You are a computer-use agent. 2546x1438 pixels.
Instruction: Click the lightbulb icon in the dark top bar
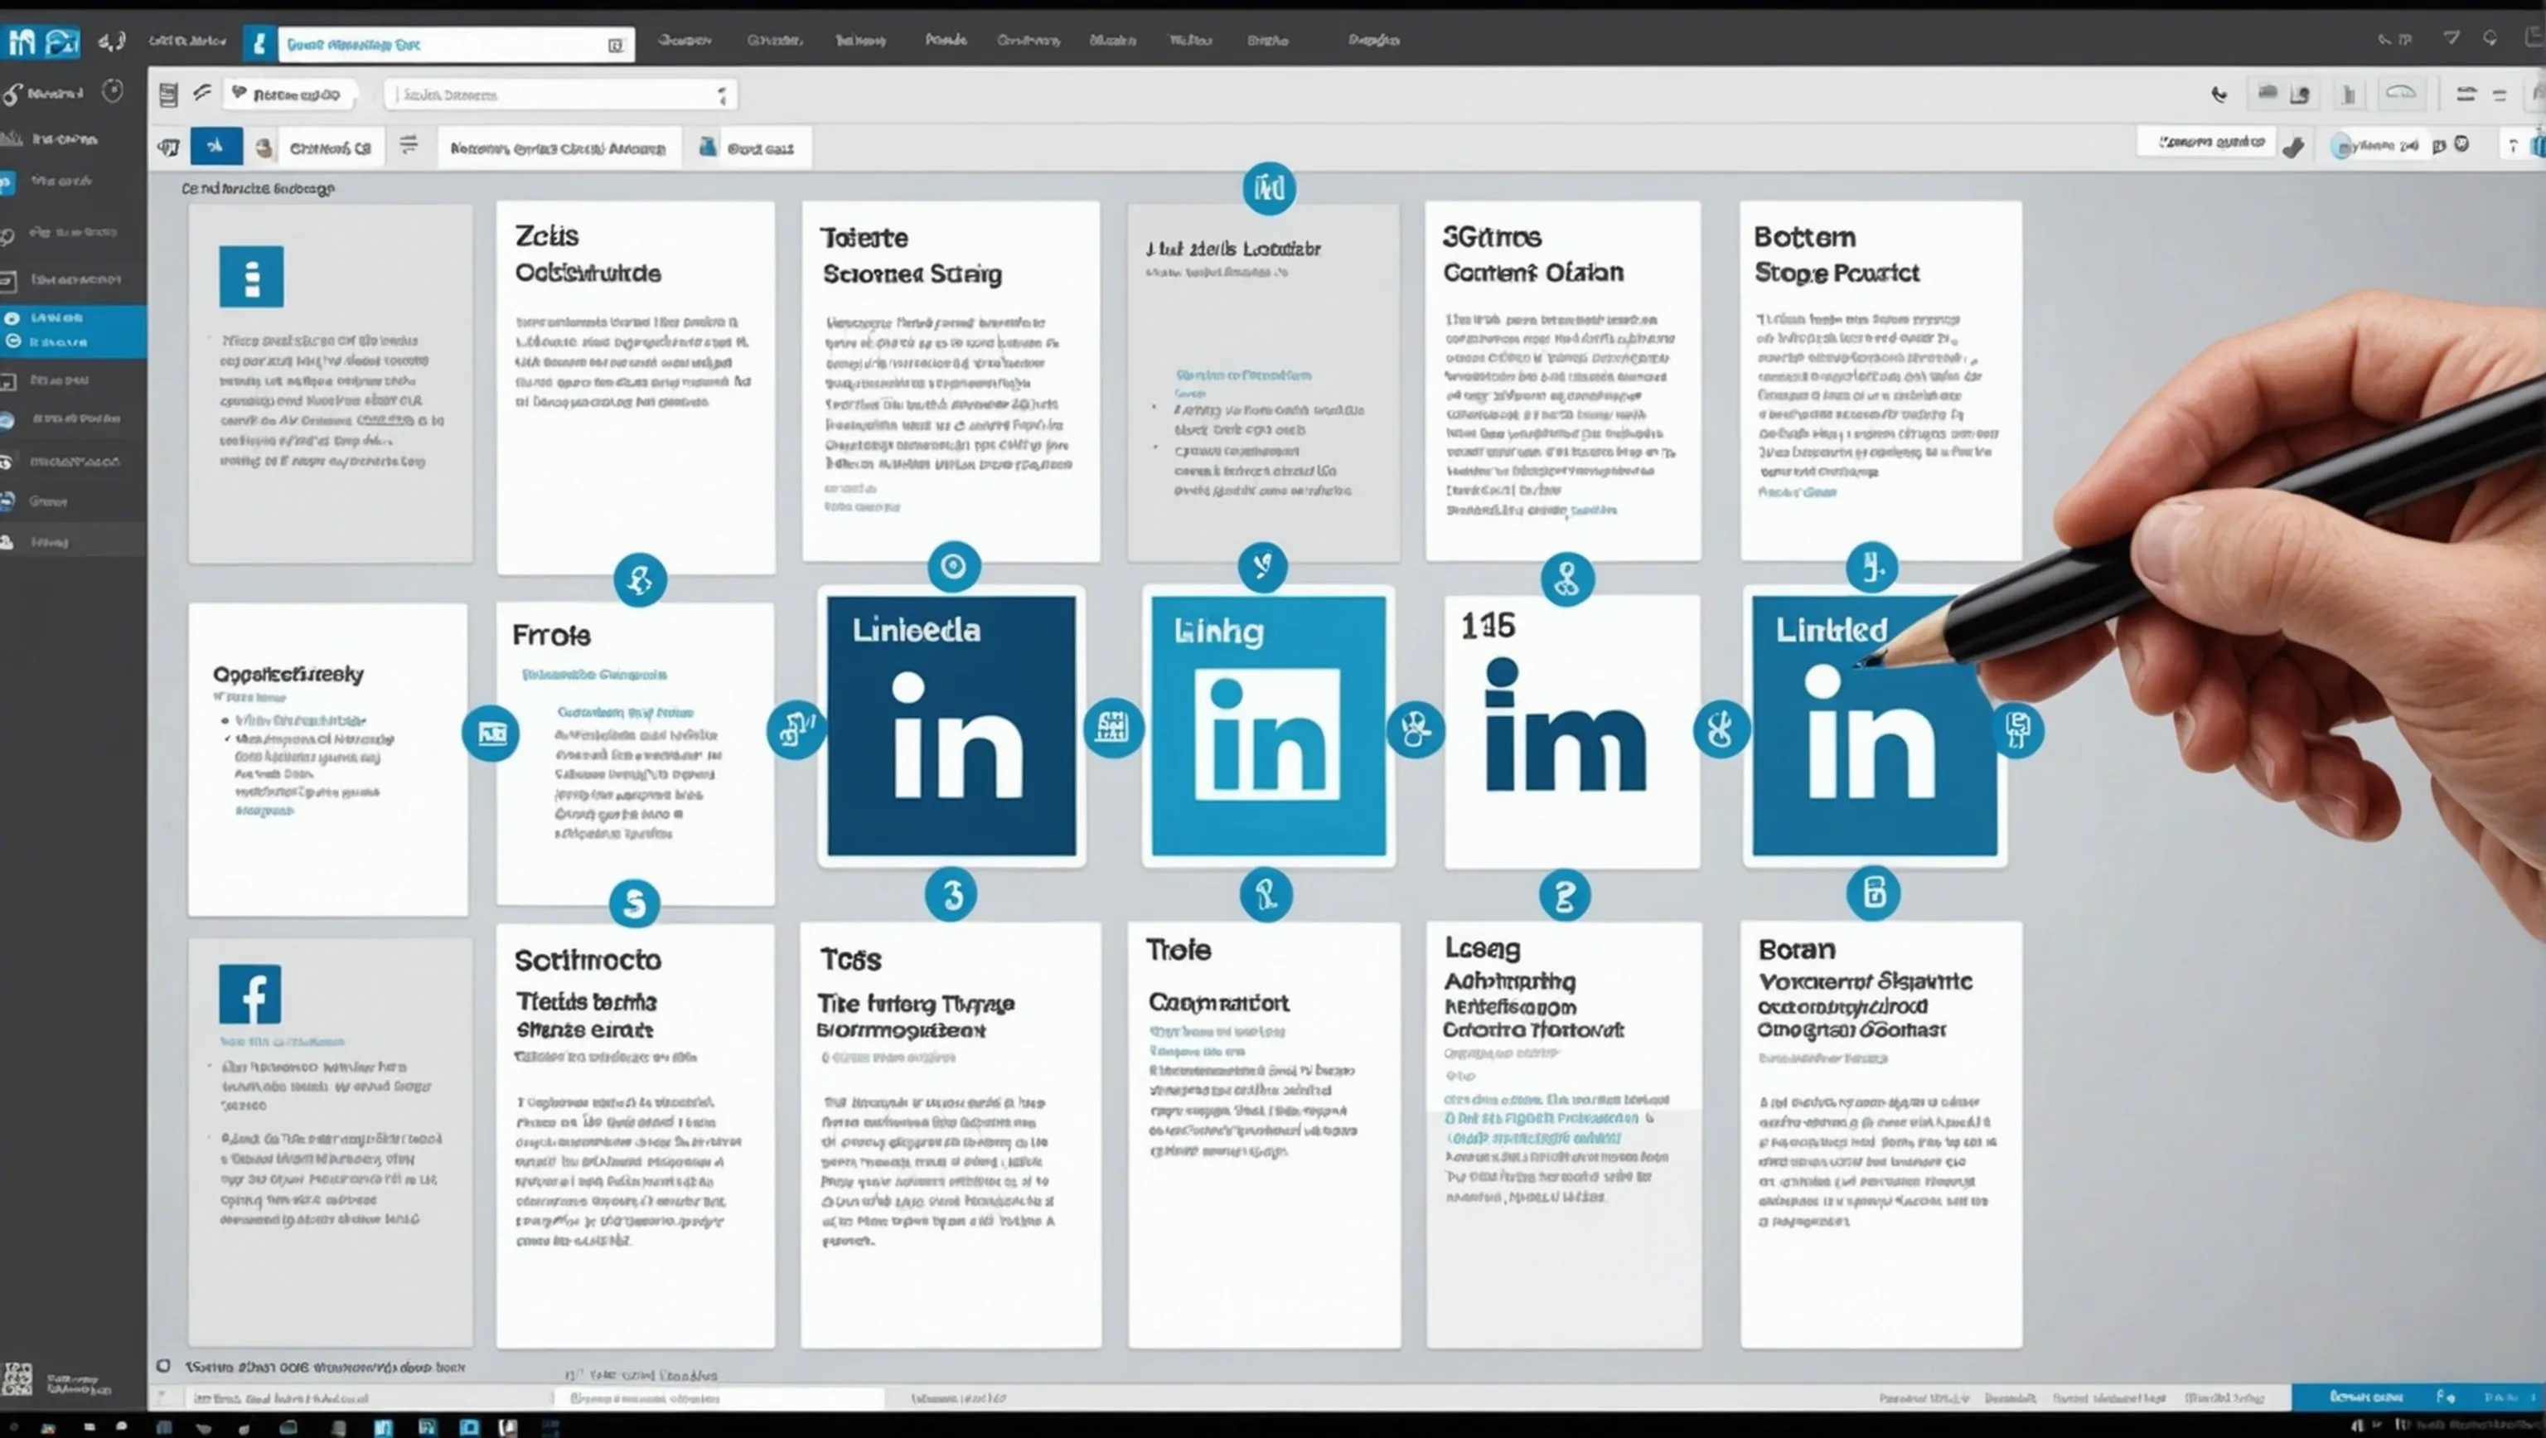(x=2490, y=39)
